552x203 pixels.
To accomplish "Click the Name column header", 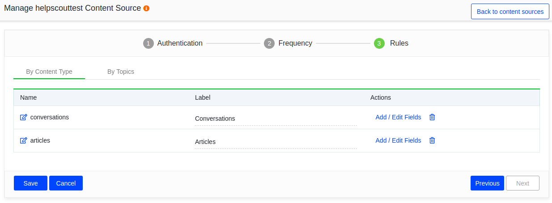I will (x=29, y=97).
